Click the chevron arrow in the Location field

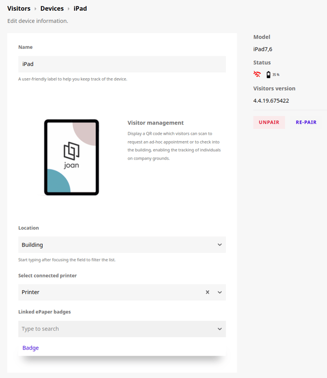coord(220,245)
